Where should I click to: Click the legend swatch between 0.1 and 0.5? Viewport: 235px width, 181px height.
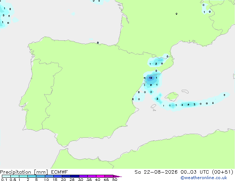click(6, 176)
